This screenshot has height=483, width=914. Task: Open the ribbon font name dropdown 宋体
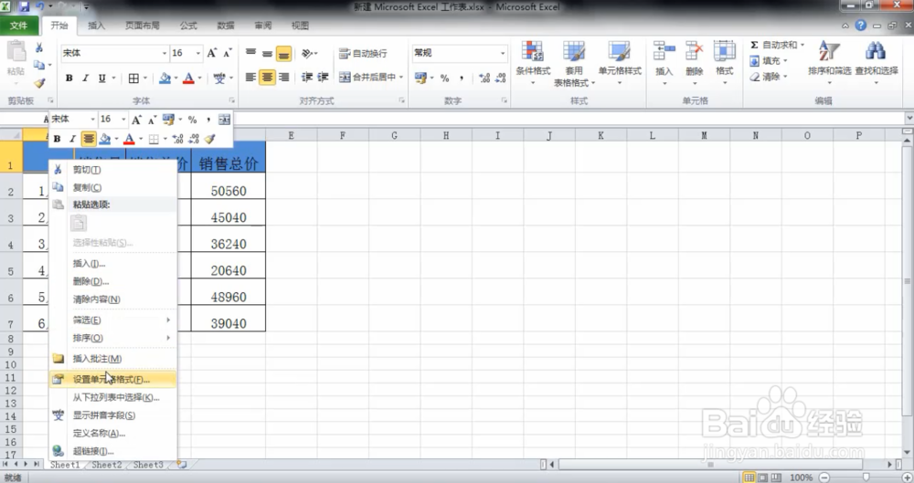click(x=165, y=53)
